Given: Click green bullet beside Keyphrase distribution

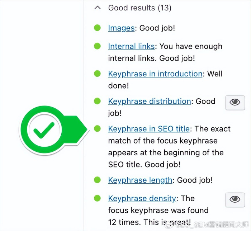Looking at the screenshot, I should pyautogui.click(x=97, y=102).
